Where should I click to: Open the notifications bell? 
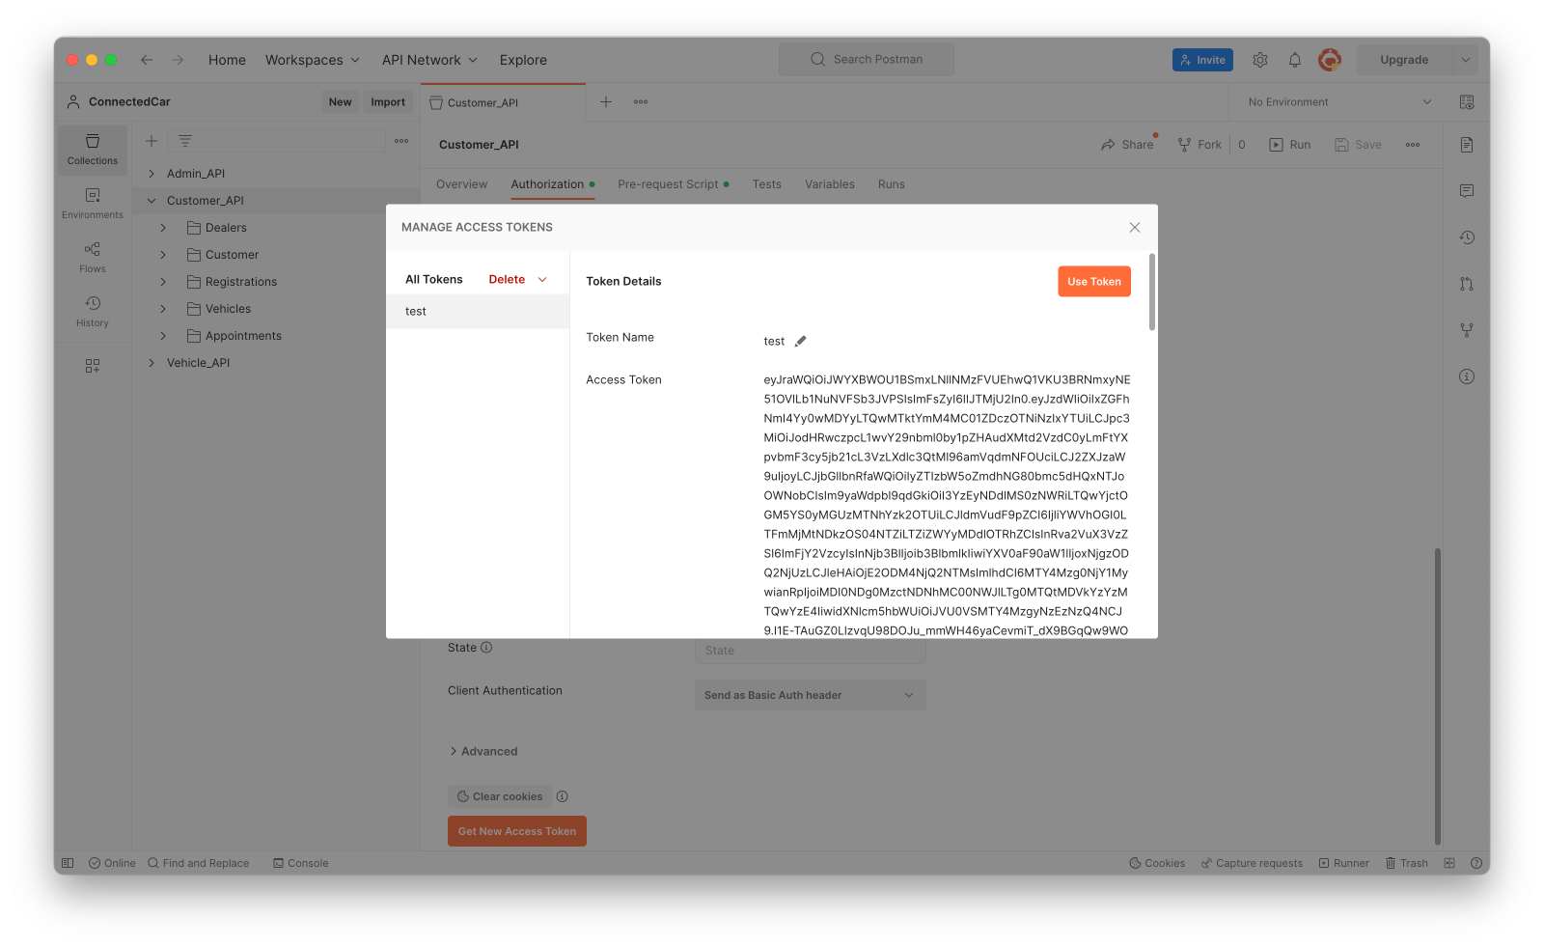pyautogui.click(x=1295, y=60)
